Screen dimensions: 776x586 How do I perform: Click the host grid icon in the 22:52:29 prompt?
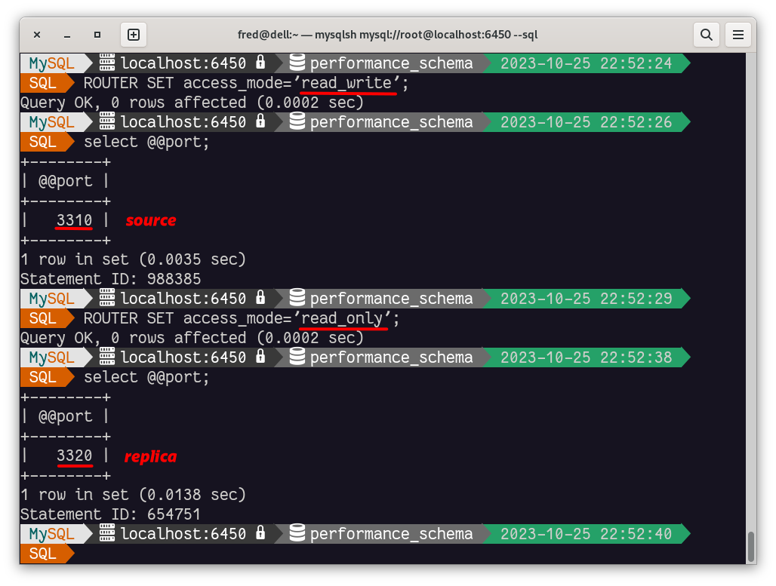pos(107,298)
